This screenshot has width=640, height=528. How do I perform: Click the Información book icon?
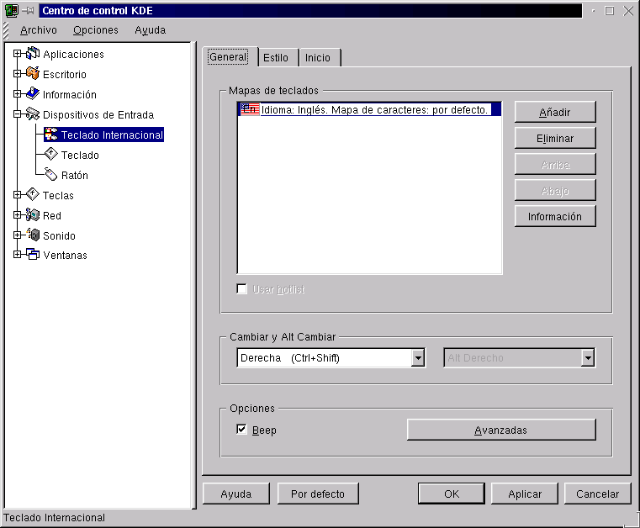[33, 94]
